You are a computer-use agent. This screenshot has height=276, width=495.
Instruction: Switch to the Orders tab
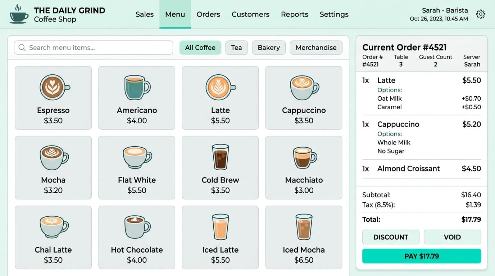tap(208, 14)
